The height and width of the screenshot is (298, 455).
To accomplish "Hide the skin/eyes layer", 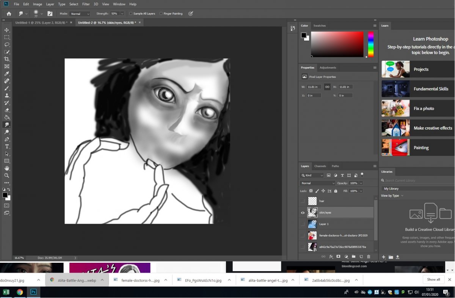I will coord(303,213).
